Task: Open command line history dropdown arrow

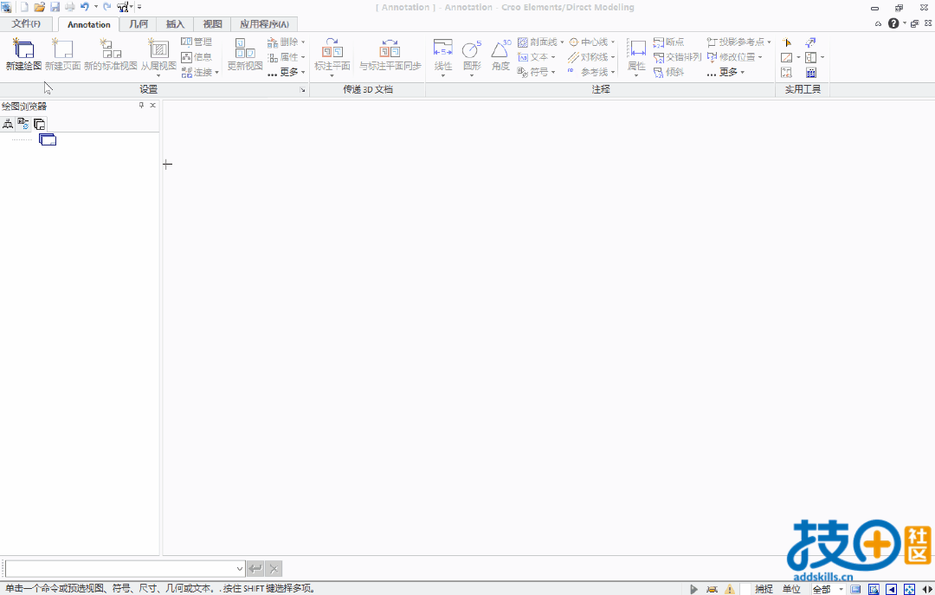Action: point(239,569)
